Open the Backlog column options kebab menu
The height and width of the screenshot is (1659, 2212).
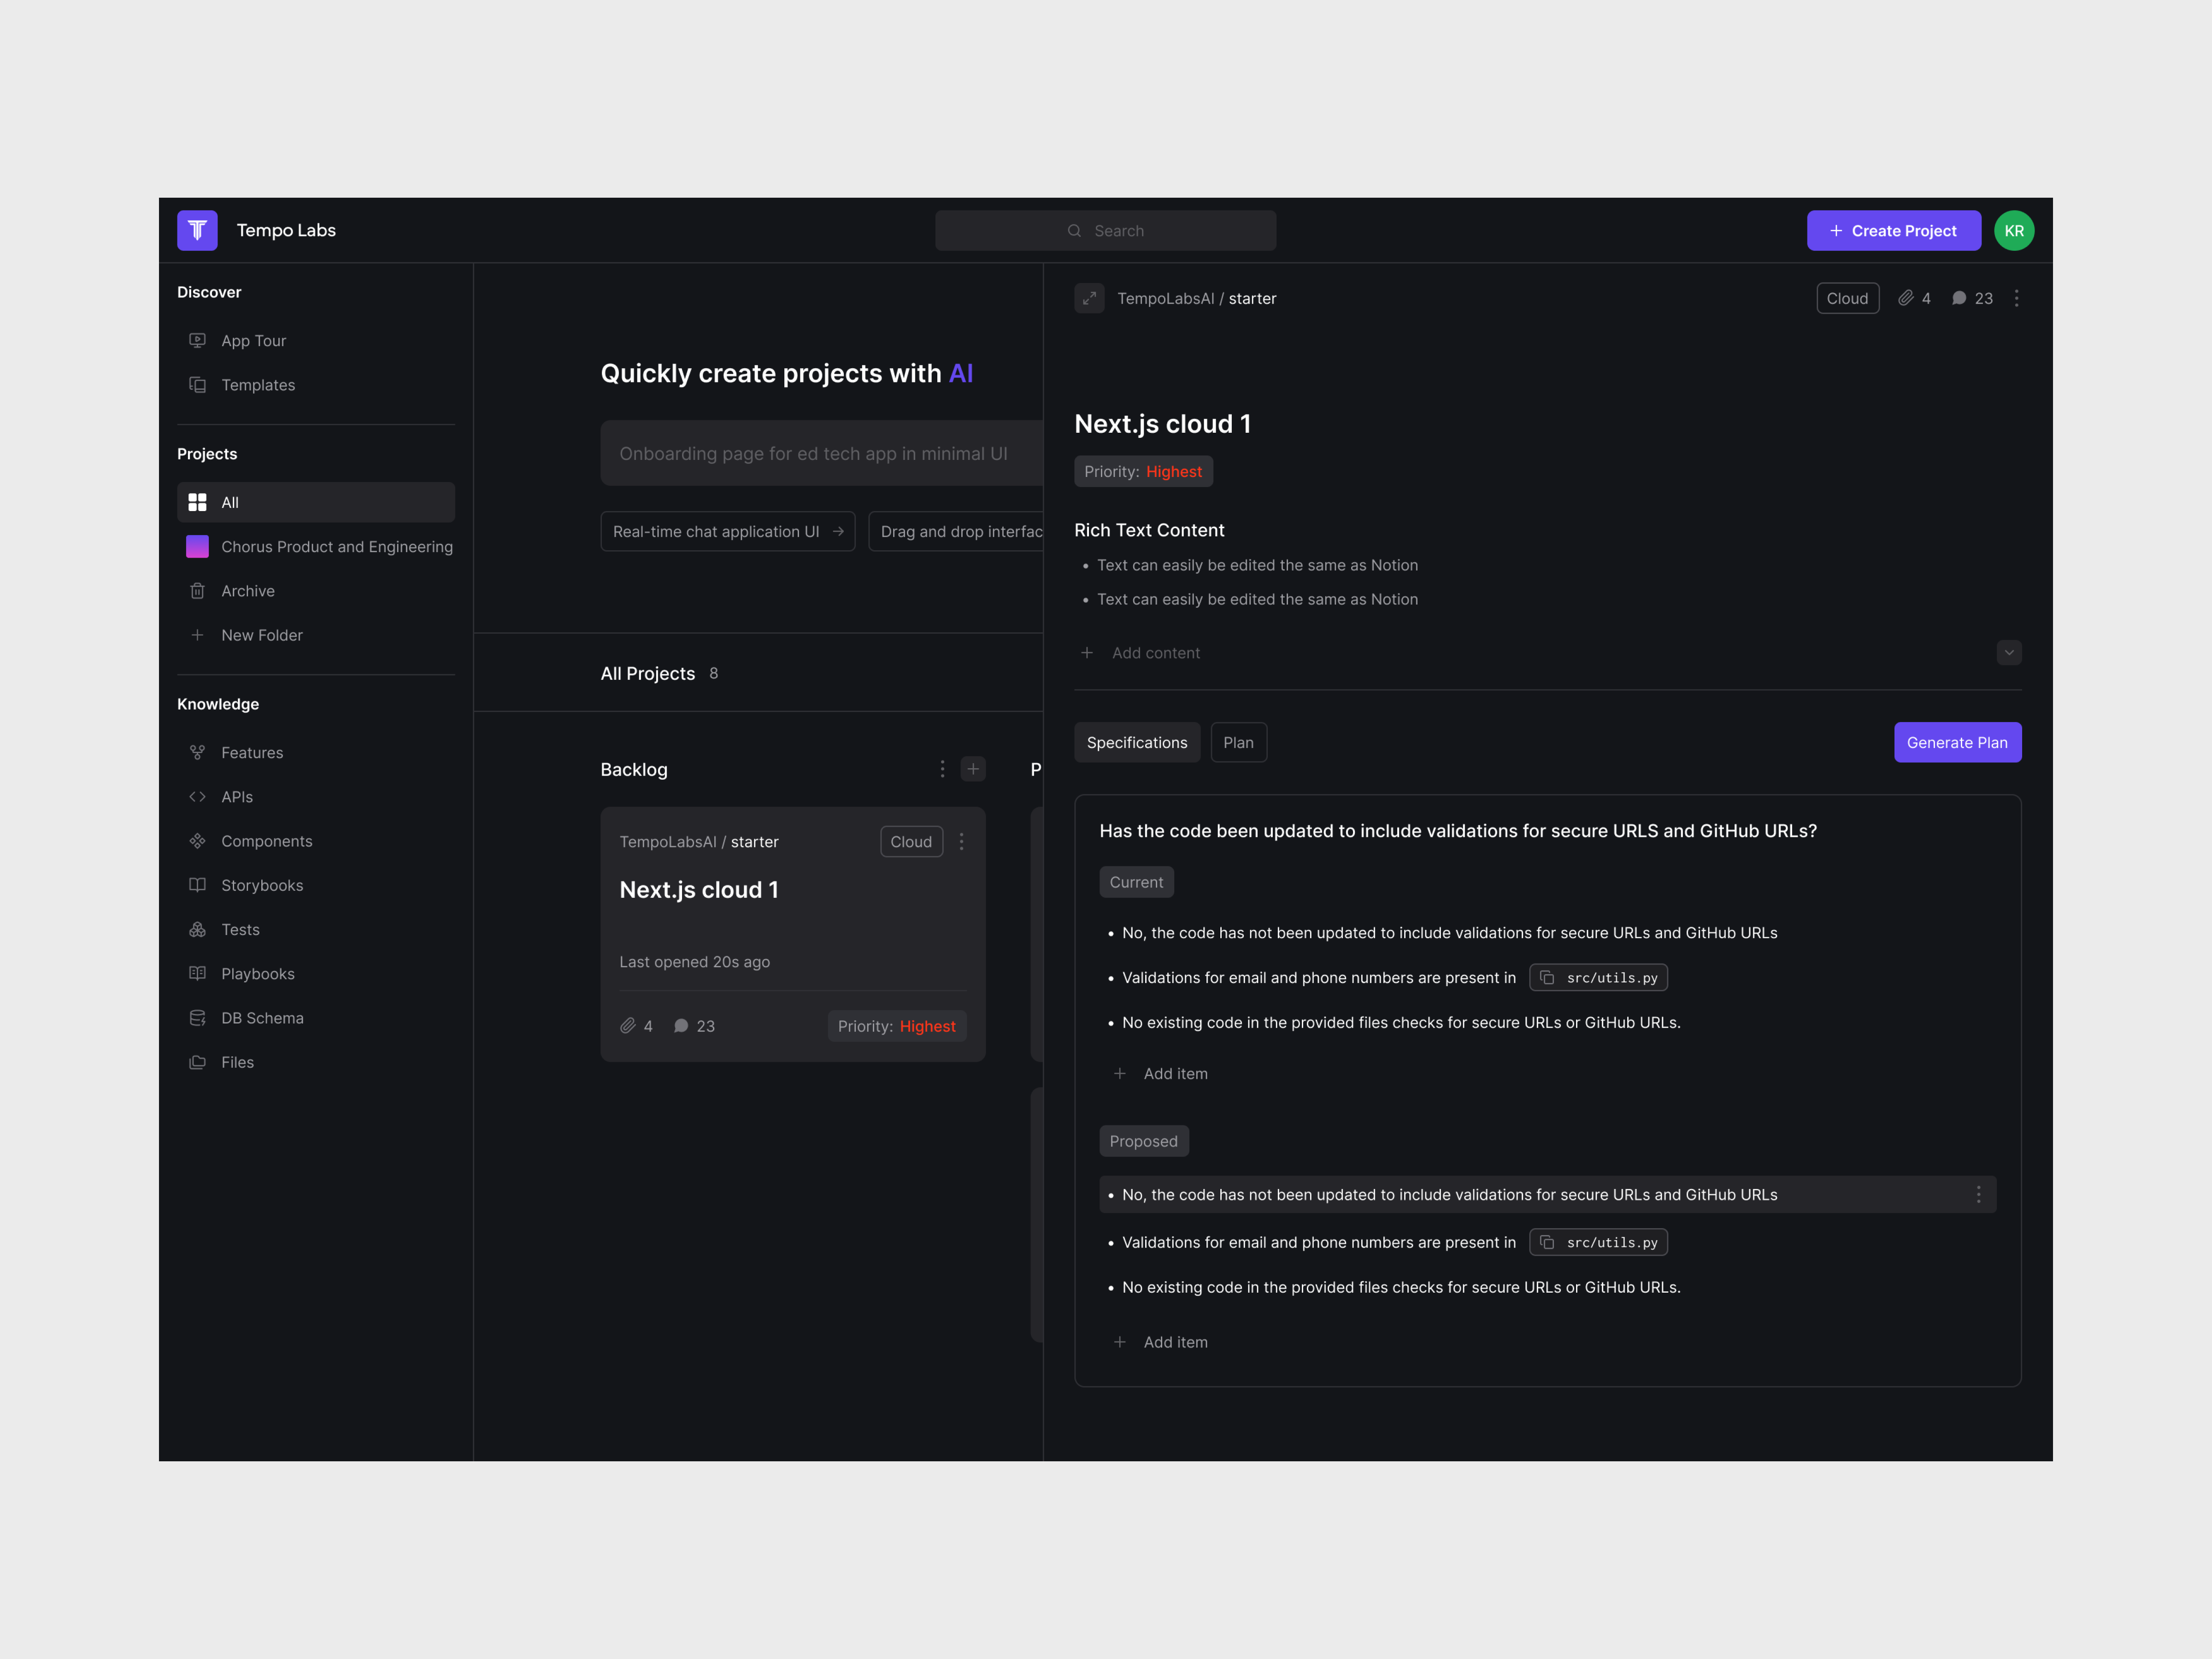942,768
